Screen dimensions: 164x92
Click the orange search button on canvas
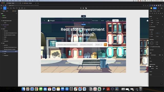(x=105, y=44)
